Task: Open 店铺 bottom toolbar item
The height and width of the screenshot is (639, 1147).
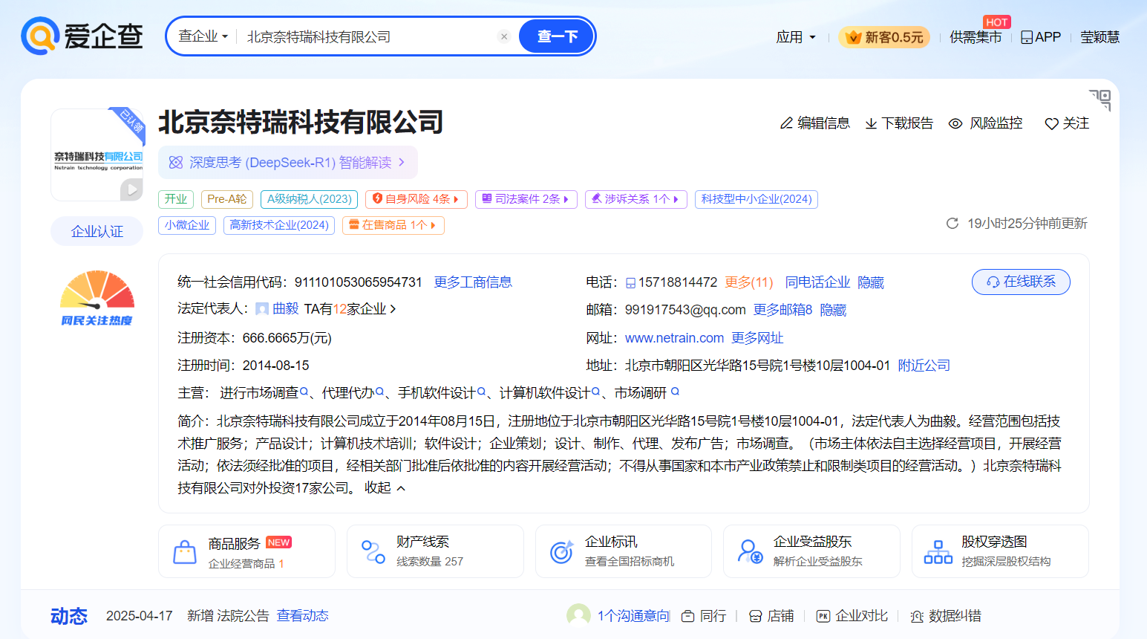Action: 771,616
